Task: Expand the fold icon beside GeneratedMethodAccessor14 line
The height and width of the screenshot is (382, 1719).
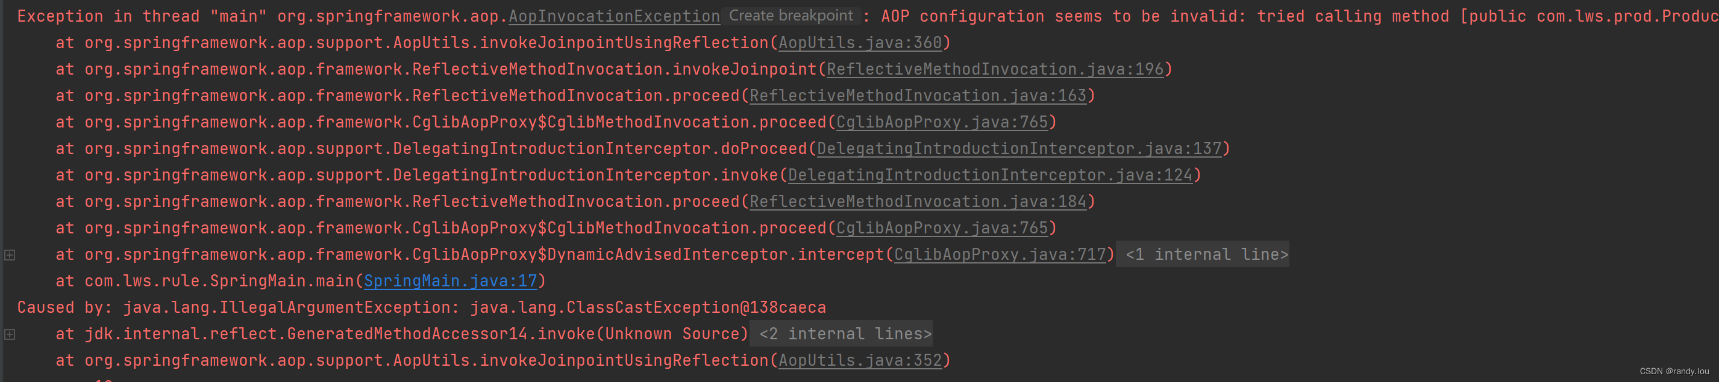Action: [x=10, y=334]
